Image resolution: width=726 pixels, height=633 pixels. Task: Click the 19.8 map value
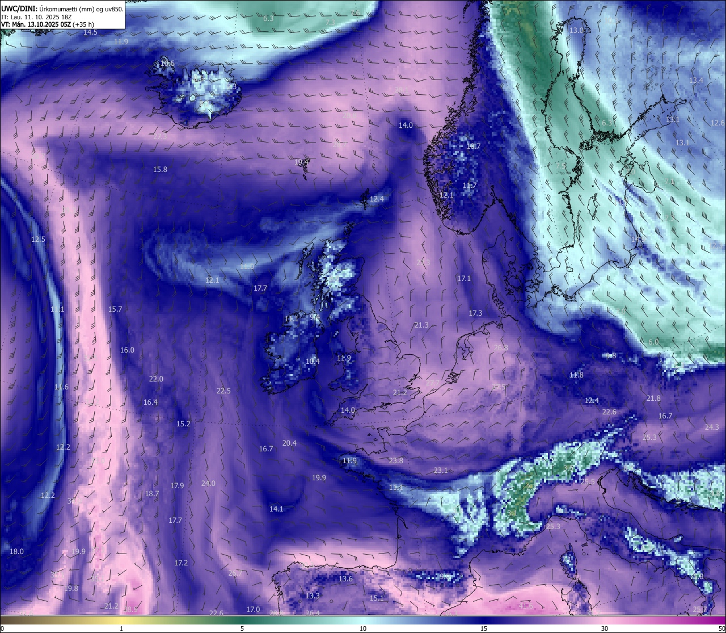click(x=71, y=589)
